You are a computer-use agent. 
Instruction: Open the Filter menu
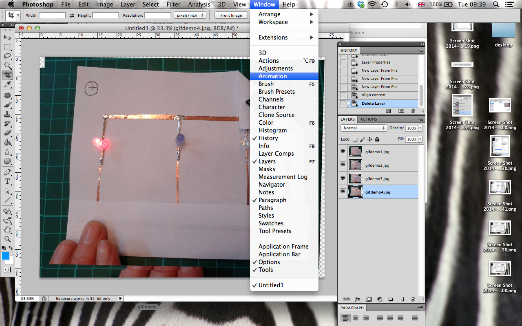pyautogui.click(x=173, y=4)
